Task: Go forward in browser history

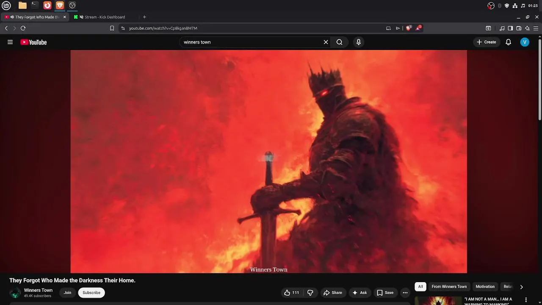Action: [14, 28]
